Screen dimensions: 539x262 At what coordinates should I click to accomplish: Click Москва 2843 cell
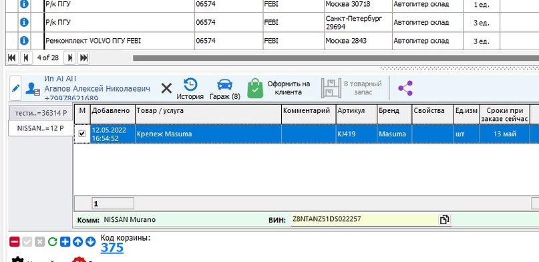pyautogui.click(x=358, y=41)
